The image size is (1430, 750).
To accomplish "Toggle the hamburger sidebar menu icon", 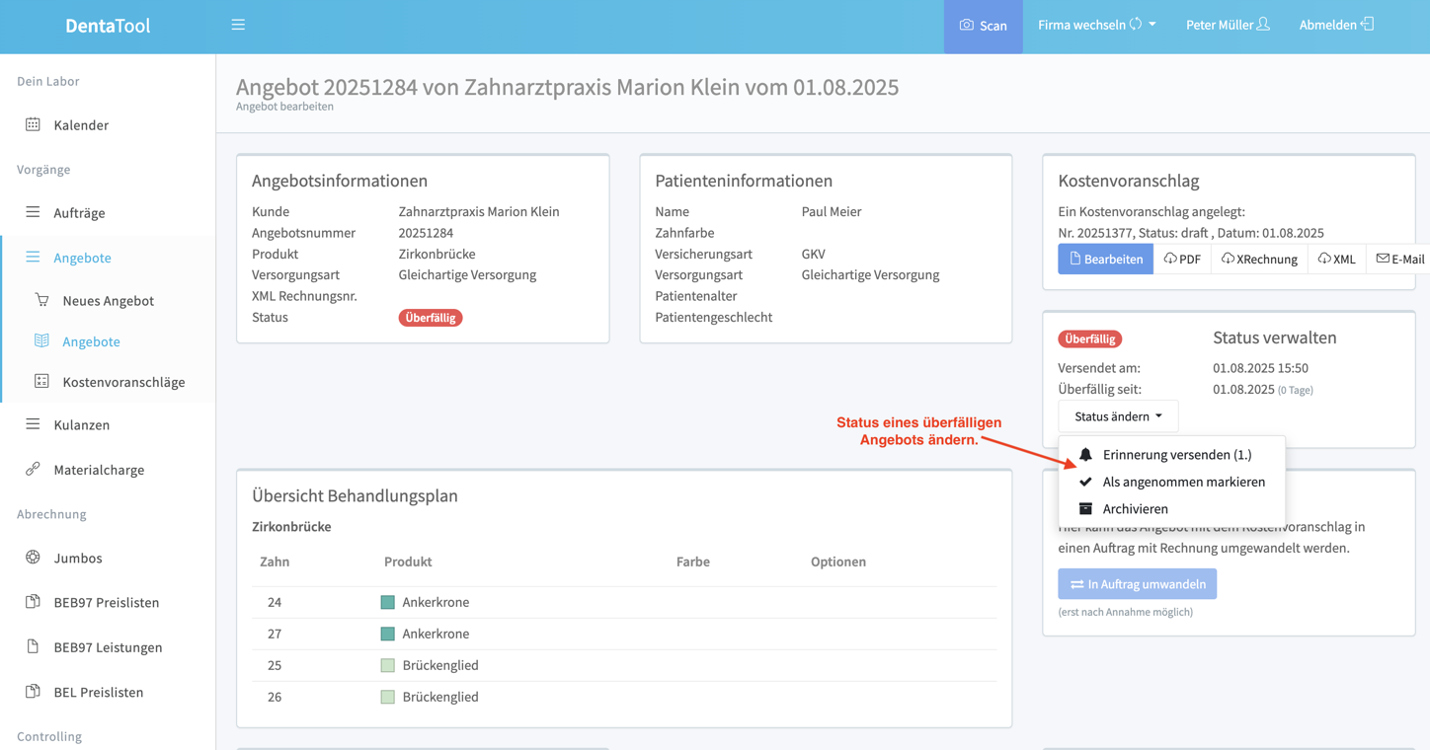I will pyautogui.click(x=238, y=25).
